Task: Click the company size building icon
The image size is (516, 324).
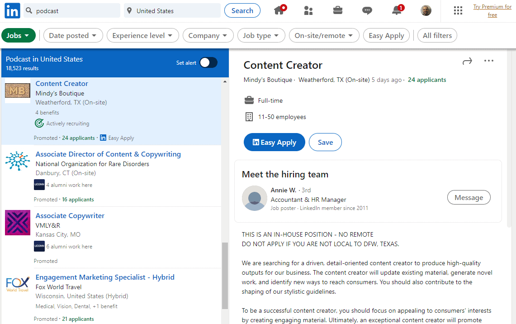Action: pyautogui.click(x=249, y=117)
